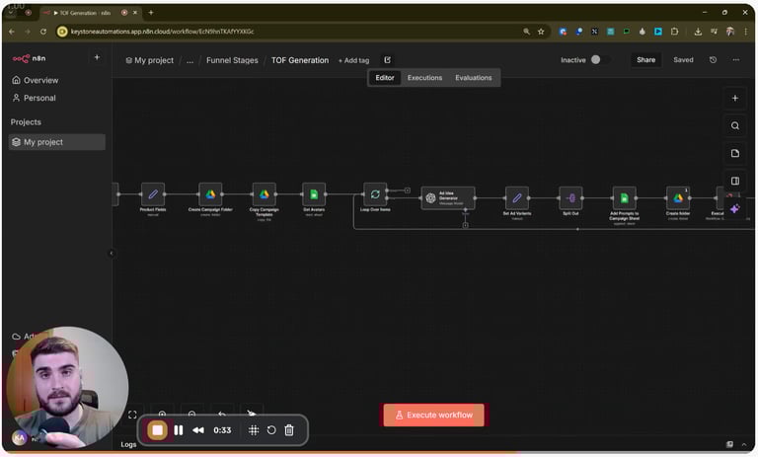Viewport: 758px width, 457px height.
Task: Select the Set Ad Variants node
Action: [x=517, y=198]
